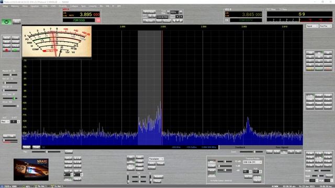The width and height of the screenshot is (335, 188).
Task: Toggle the MIC button in transmit panel
Action: point(211,161)
